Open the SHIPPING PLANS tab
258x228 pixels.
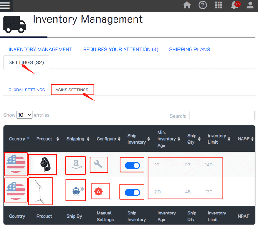coord(190,49)
